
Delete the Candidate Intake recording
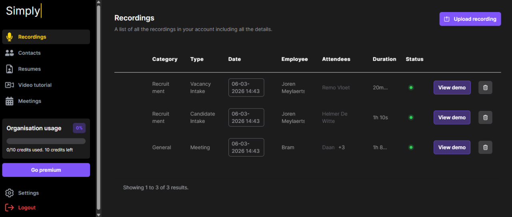[x=485, y=117]
